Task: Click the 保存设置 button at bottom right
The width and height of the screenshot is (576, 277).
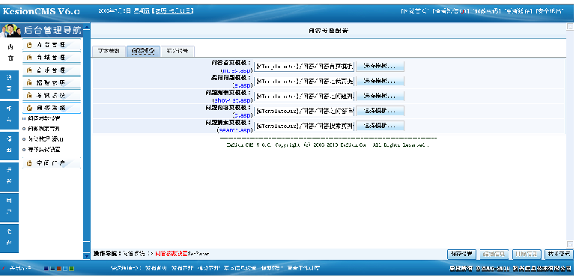Action: (461, 254)
